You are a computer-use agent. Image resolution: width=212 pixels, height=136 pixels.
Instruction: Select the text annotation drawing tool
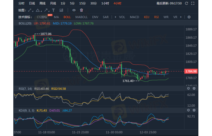[53, 10]
